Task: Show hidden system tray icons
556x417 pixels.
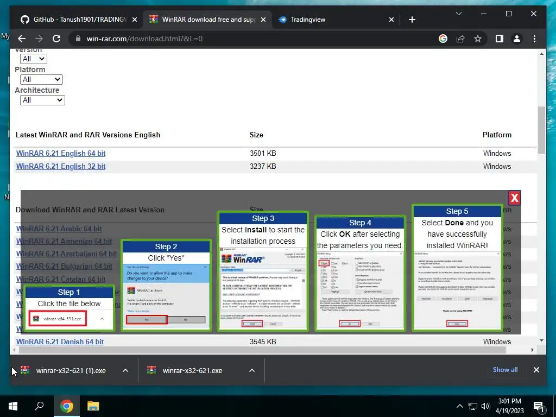Action: 459,406
